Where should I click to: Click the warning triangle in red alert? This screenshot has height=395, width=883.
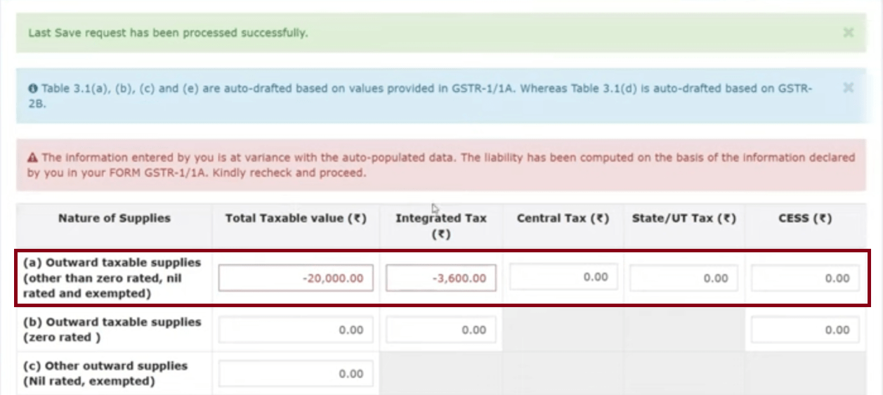[32, 158]
